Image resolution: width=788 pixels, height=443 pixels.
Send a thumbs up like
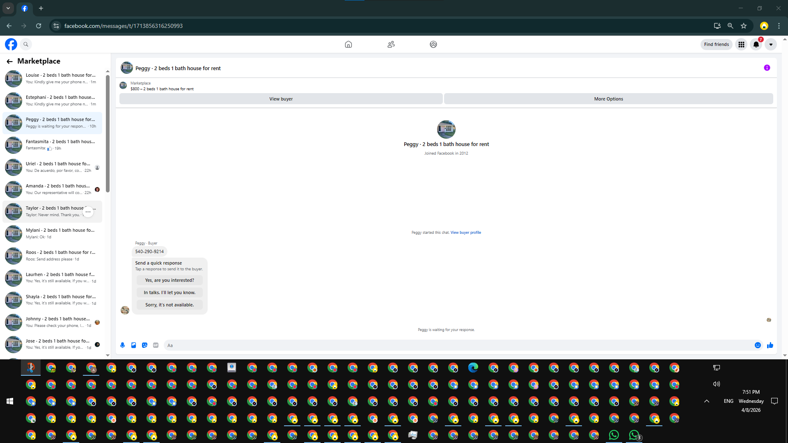coord(770,345)
